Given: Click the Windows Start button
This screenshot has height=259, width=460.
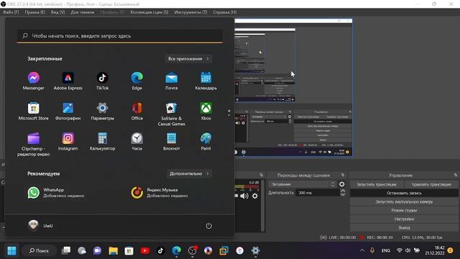Looking at the screenshot, I should [11, 250].
